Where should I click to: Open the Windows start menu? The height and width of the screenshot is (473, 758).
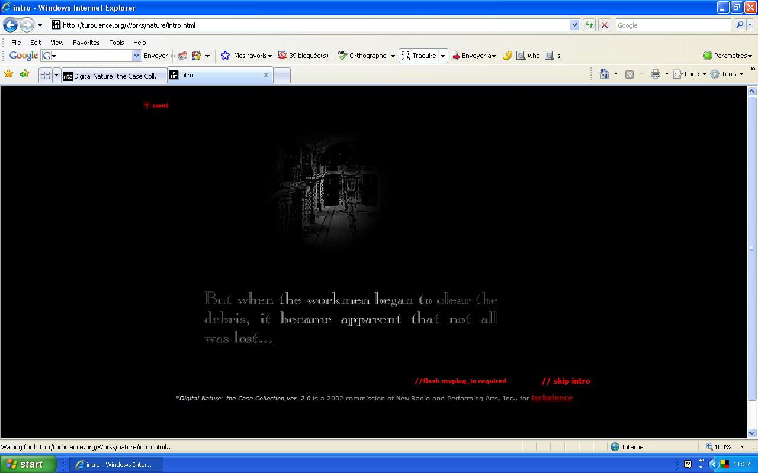(28, 464)
